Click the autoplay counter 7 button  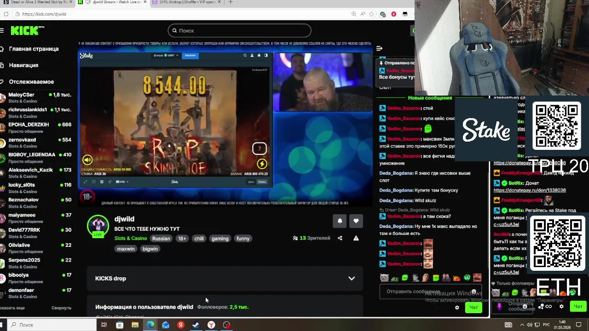[259, 148]
